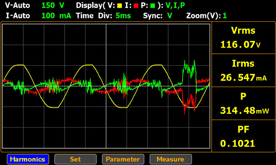The width and height of the screenshot is (276, 165).
Task: Select the 150 V voltage range value
Action: click(x=53, y=5)
